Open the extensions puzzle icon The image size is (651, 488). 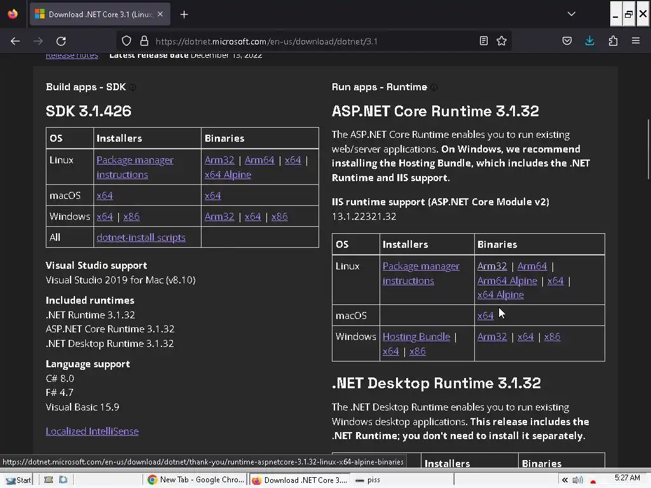(x=613, y=41)
